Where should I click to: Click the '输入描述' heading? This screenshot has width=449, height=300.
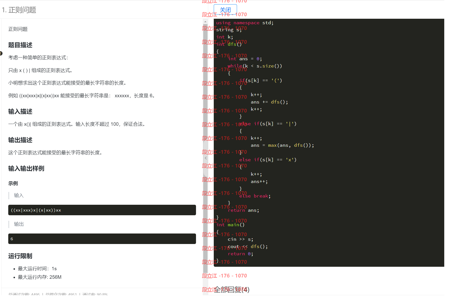click(20, 111)
